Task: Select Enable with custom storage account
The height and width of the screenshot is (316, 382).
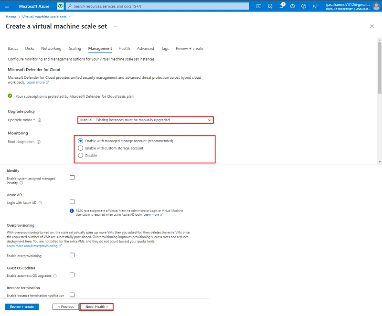Action: pos(80,148)
